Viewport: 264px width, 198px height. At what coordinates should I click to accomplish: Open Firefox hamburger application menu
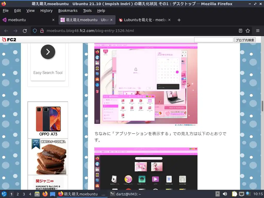pos(258,31)
